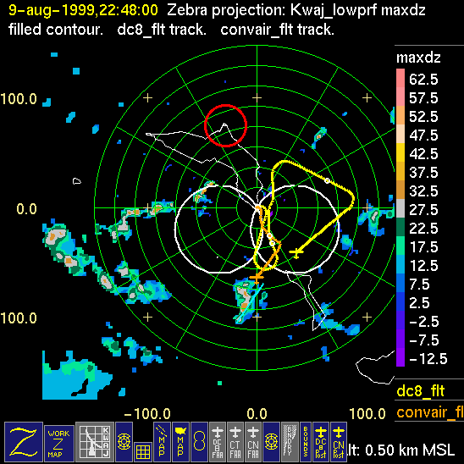Screen dimensions: 464x464
Task: Click the USA MAP overlay icon
Action: coord(180,442)
